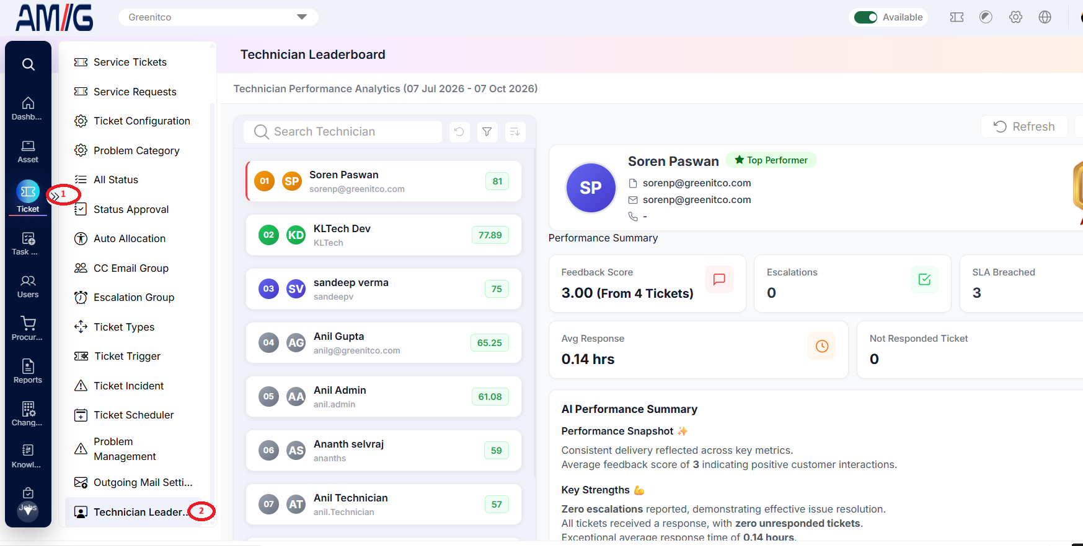Click the globe language icon
The height and width of the screenshot is (546, 1083).
(1045, 17)
